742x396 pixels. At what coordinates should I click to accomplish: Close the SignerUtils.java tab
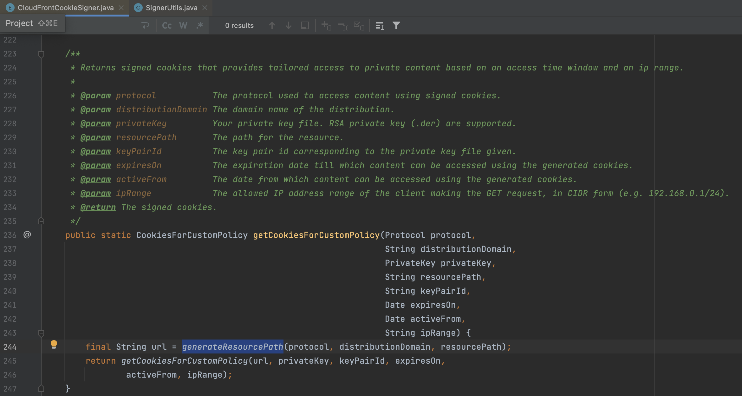[205, 8]
